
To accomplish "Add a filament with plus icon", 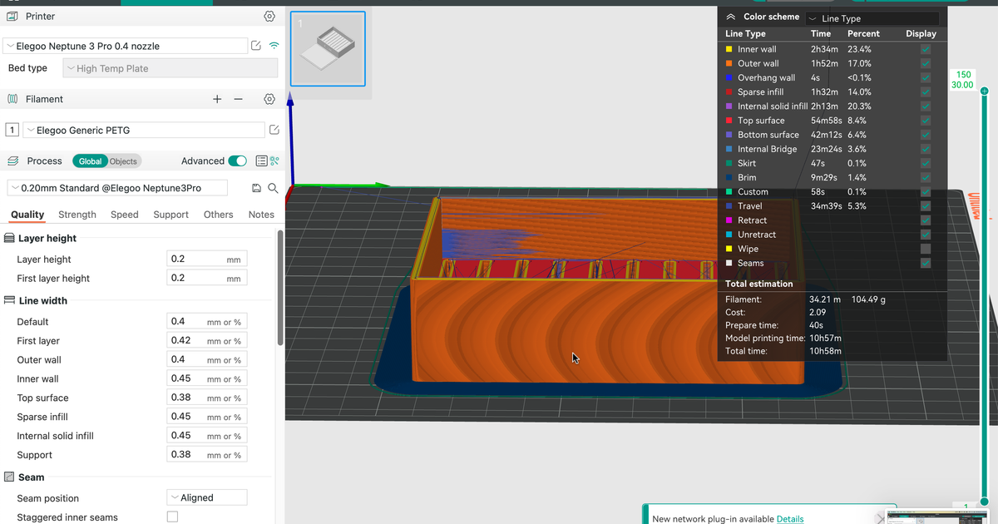I will pos(217,99).
